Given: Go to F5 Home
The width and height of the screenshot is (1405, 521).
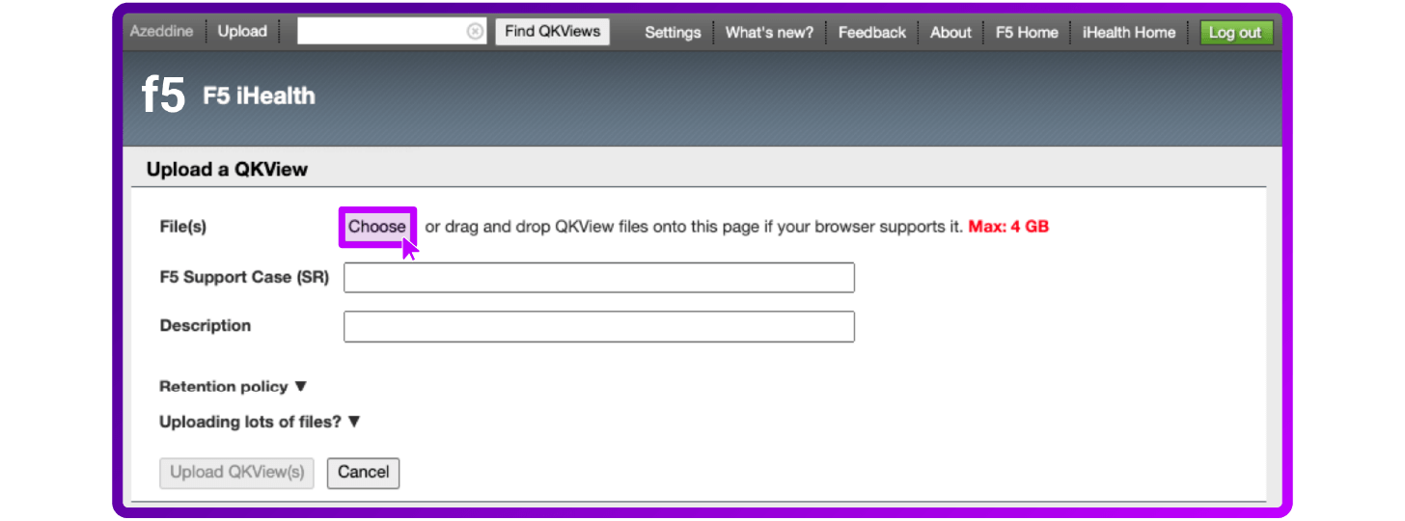Looking at the screenshot, I should tap(1027, 33).
